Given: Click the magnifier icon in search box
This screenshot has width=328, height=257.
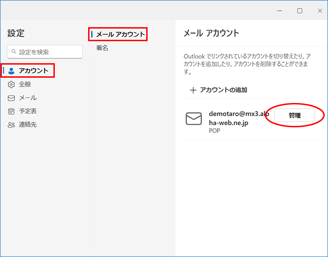Looking at the screenshot, I should pyautogui.click(x=14, y=51).
